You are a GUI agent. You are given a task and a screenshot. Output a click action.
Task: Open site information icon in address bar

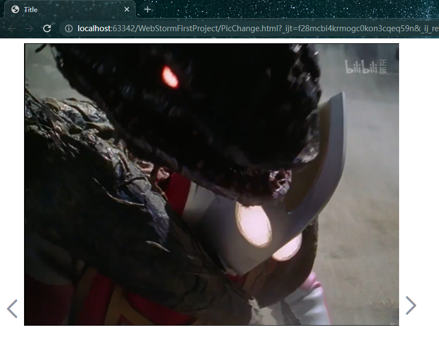(68, 28)
